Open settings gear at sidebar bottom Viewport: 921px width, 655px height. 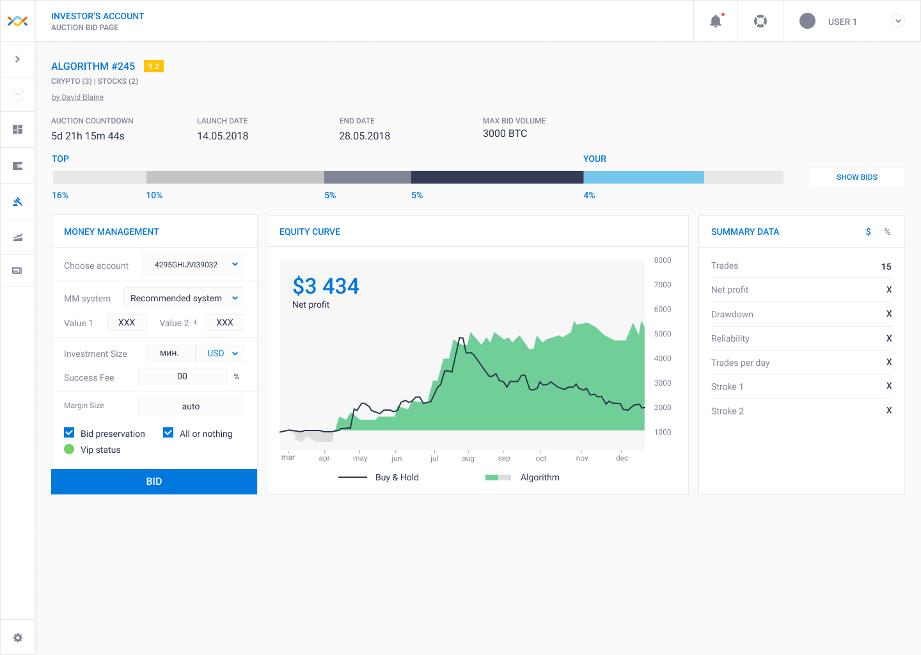pyautogui.click(x=17, y=636)
